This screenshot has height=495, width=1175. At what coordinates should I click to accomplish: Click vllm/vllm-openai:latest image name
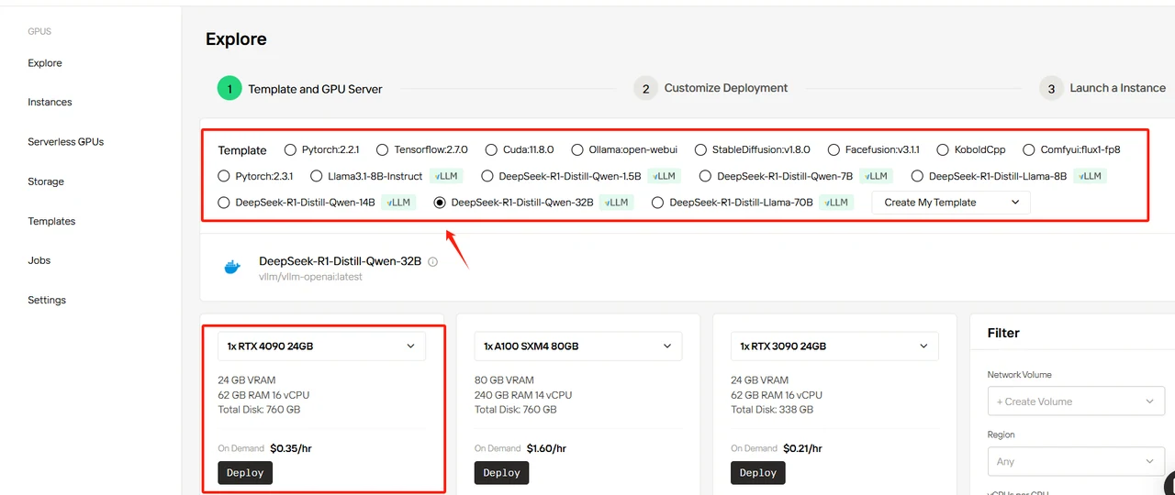pyautogui.click(x=310, y=277)
